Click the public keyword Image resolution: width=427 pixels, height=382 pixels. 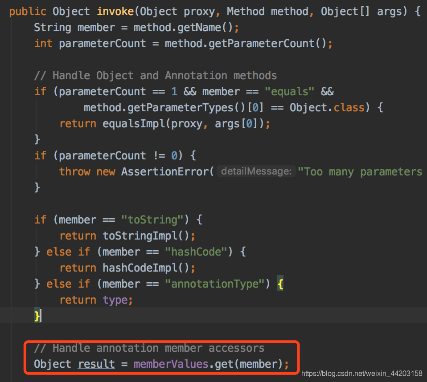[28, 12]
